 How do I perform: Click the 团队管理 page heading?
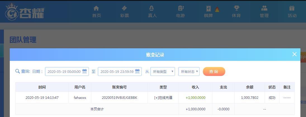[x=23, y=40]
